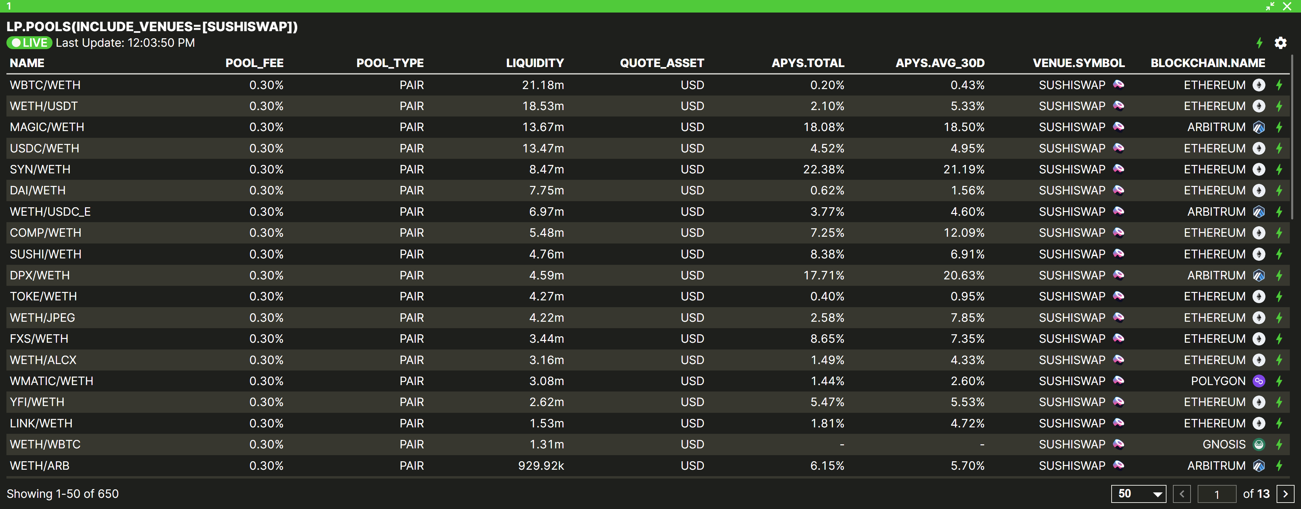Click the vertical scrollbar on table
This screenshot has width=1301, height=509.
click(x=1293, y=142)
